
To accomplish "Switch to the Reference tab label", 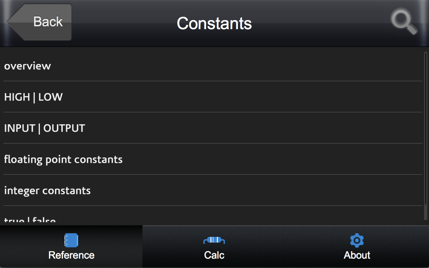I will pyautogui.click(x=71, y=255).
